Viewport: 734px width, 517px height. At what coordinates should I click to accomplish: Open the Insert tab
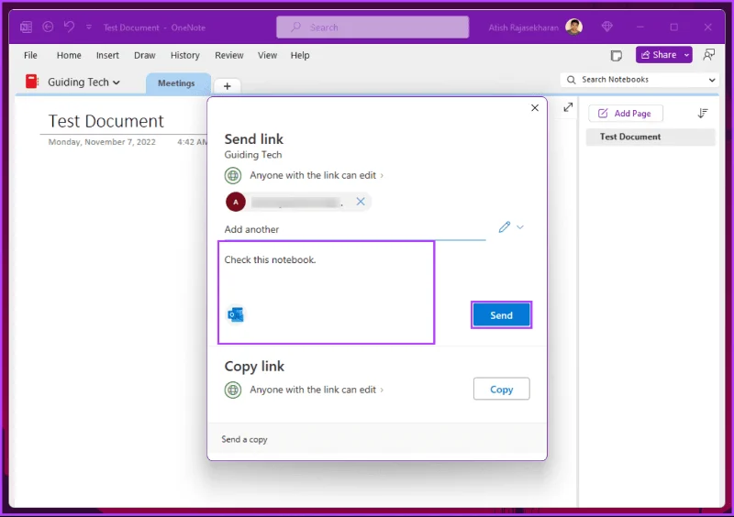pyautogui.click(x=107, y=55)
